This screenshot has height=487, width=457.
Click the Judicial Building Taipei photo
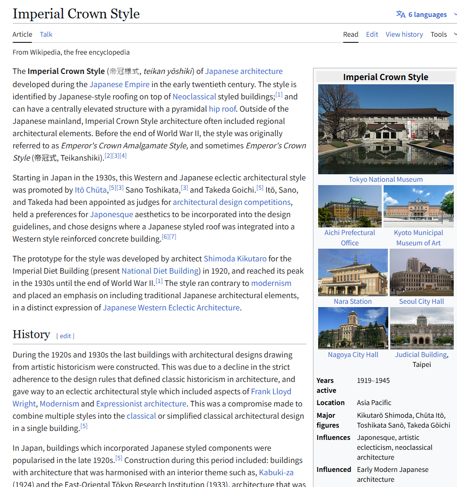tap(421, 328)
